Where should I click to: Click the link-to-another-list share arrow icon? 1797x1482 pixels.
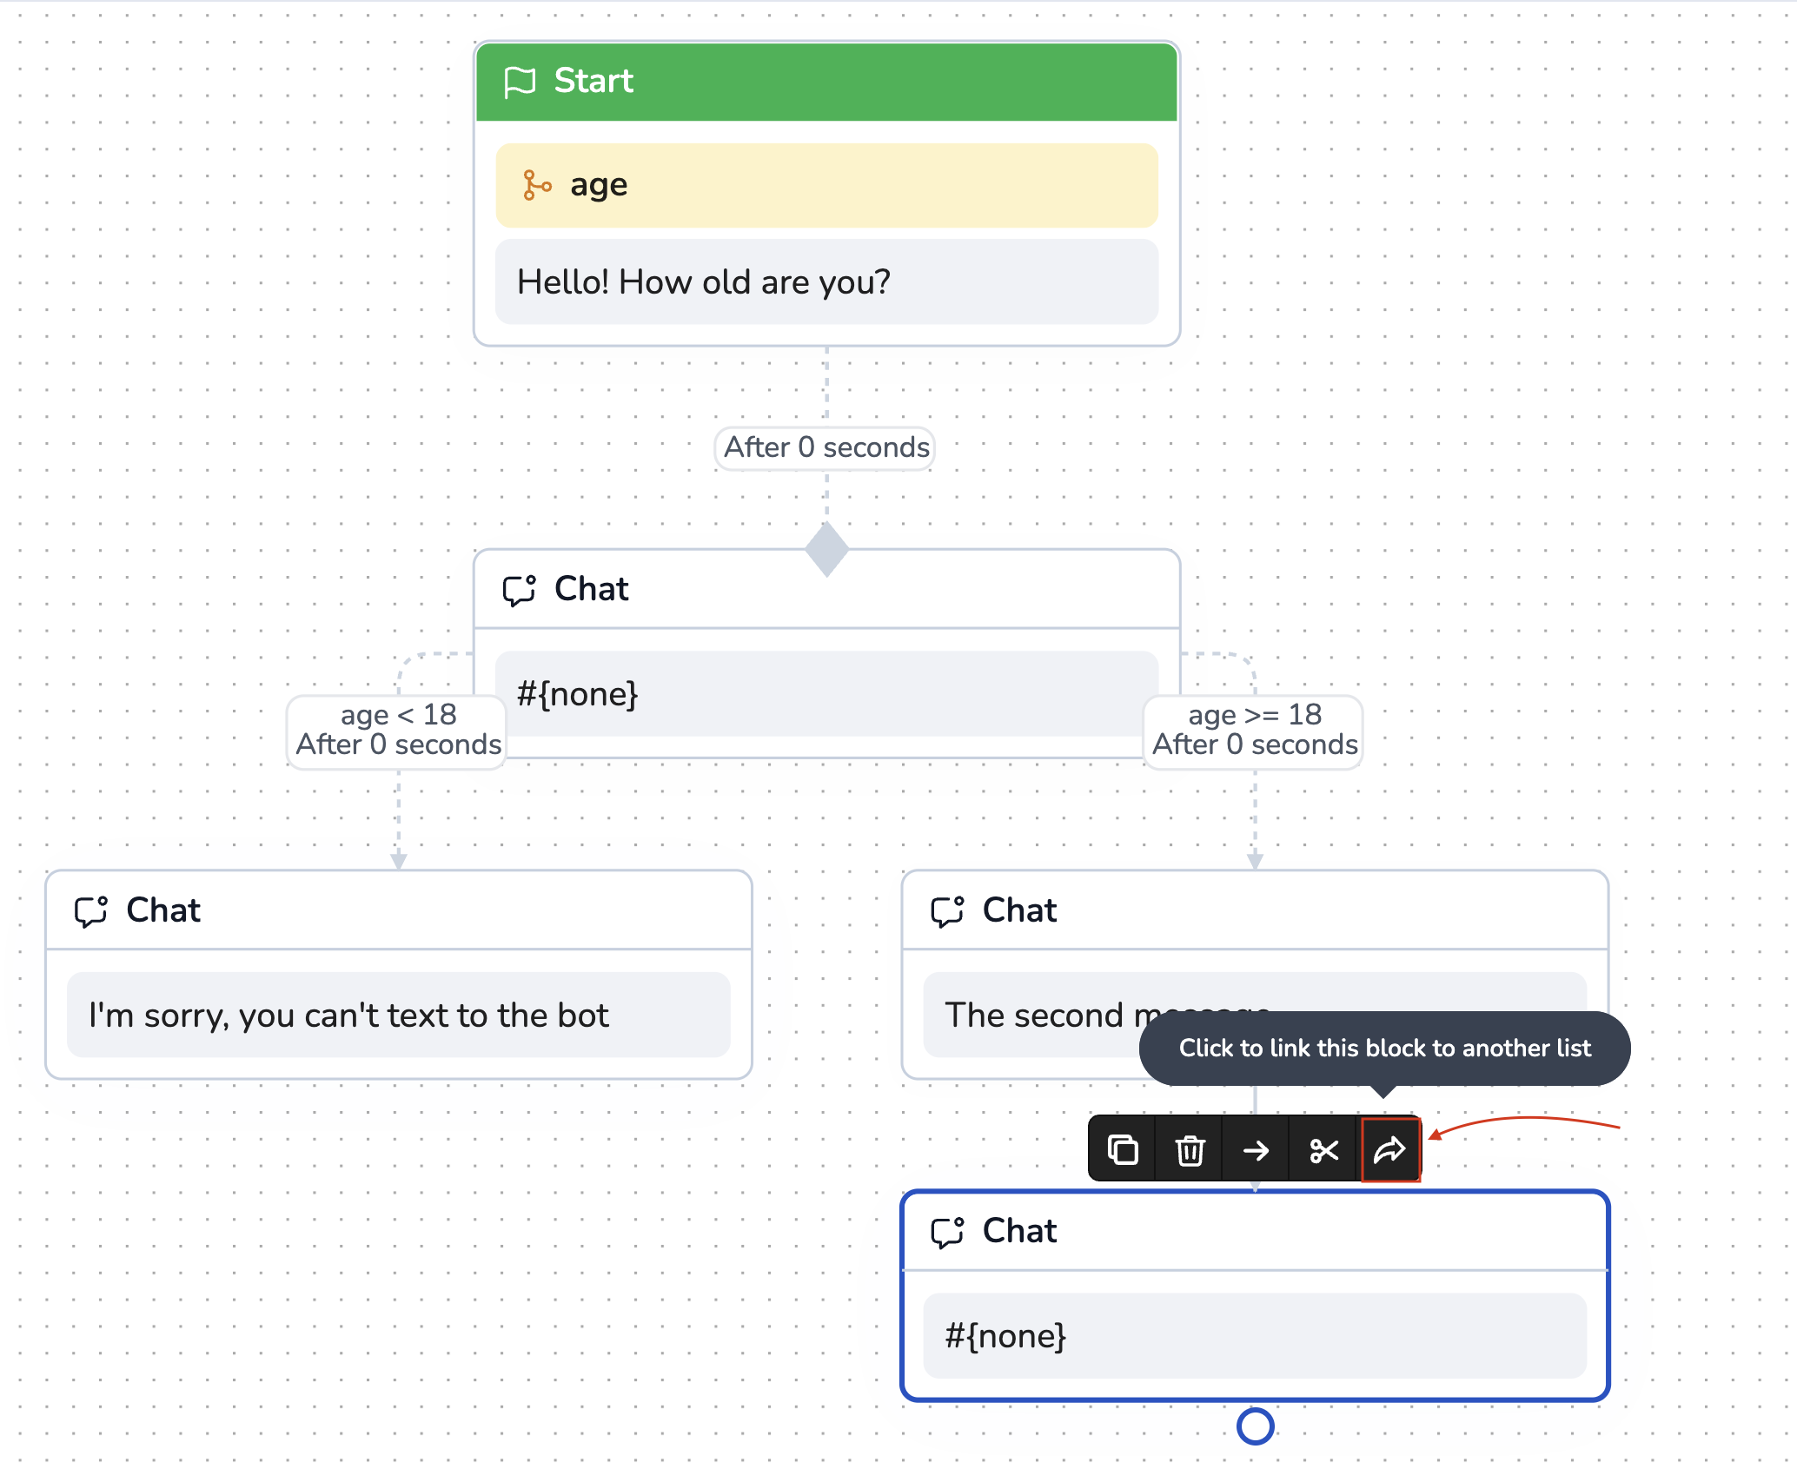(x=1389, y=1150)
